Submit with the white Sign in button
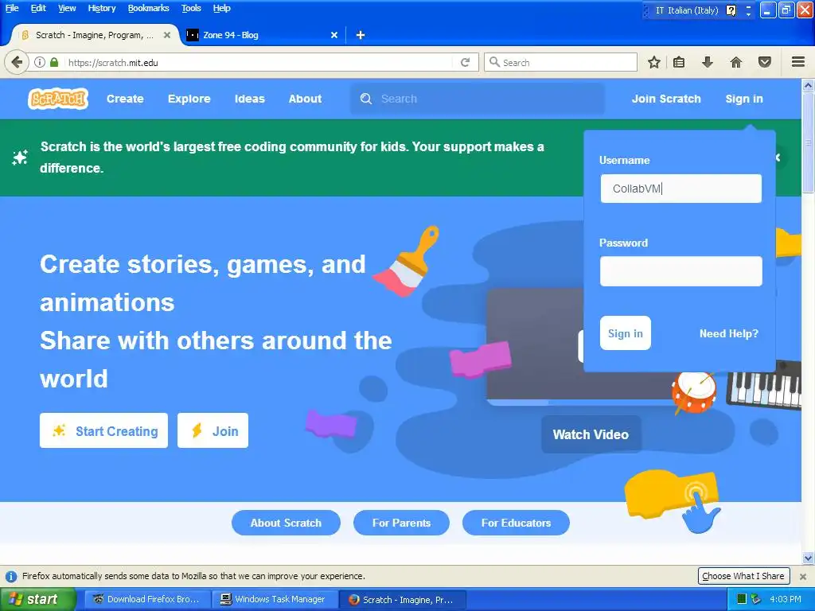 pos(626,333)
